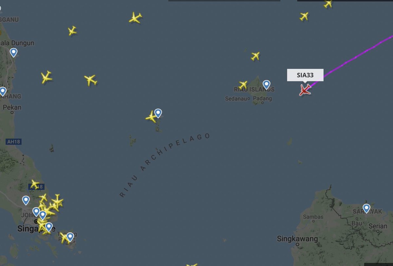Click the airport pin near Pahang label
The height and width of the screenshot is (266, 393).
tap(3, 91)
